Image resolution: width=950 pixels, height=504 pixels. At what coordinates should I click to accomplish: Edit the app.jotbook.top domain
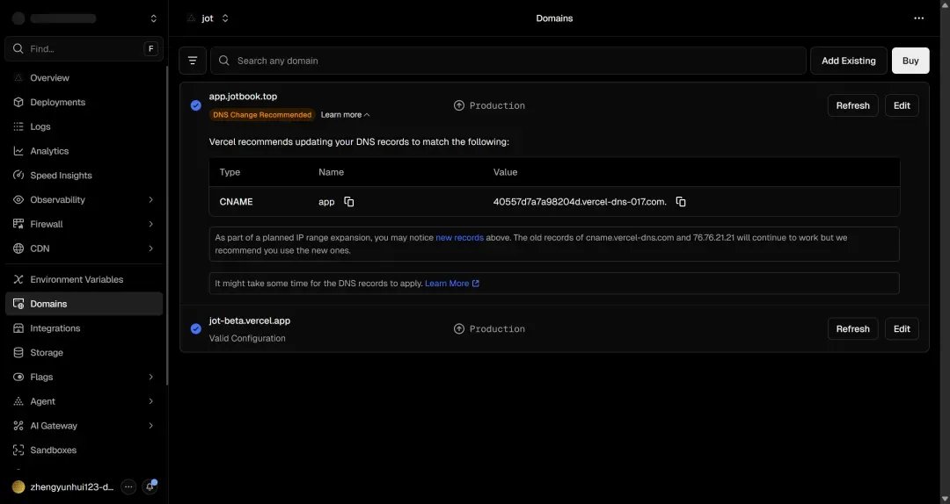(x=902, y=105)
